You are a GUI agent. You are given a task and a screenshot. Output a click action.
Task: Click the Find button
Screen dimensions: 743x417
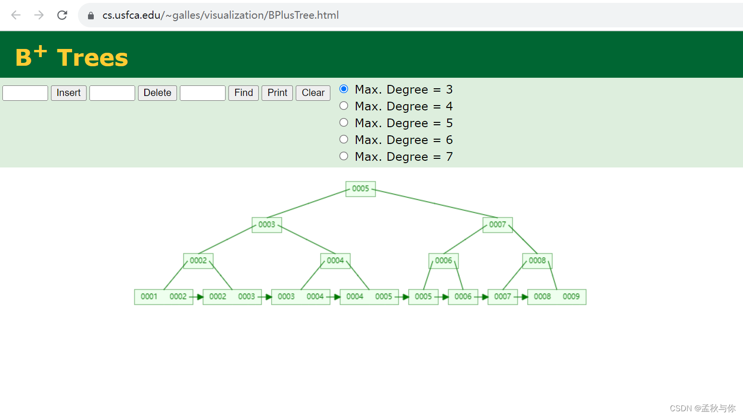(x=243, y=93)
